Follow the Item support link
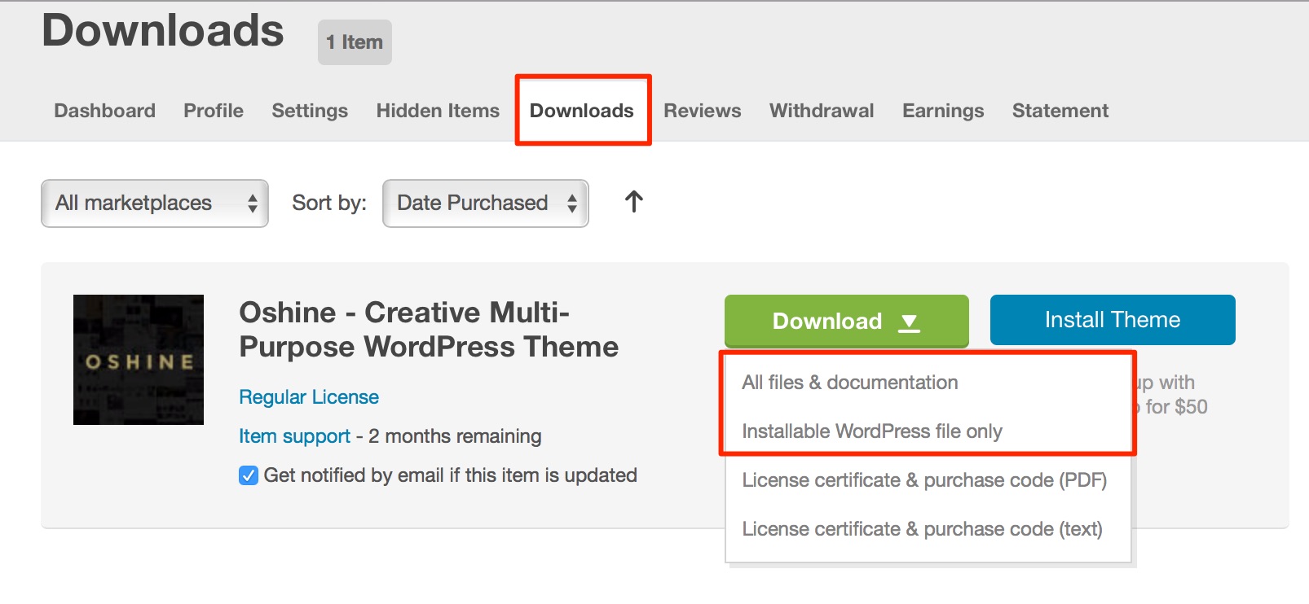The width and height of the screenshot is (1309, 604). (x=294, y=436)
